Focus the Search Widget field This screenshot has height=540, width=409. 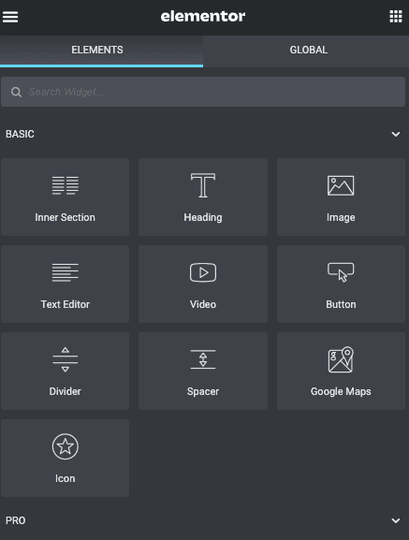[203, 92]
